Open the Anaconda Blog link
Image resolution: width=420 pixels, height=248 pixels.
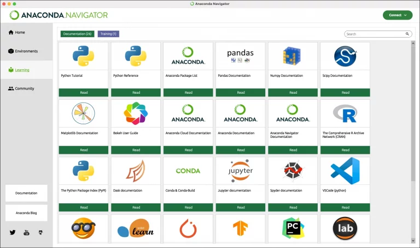26,213
